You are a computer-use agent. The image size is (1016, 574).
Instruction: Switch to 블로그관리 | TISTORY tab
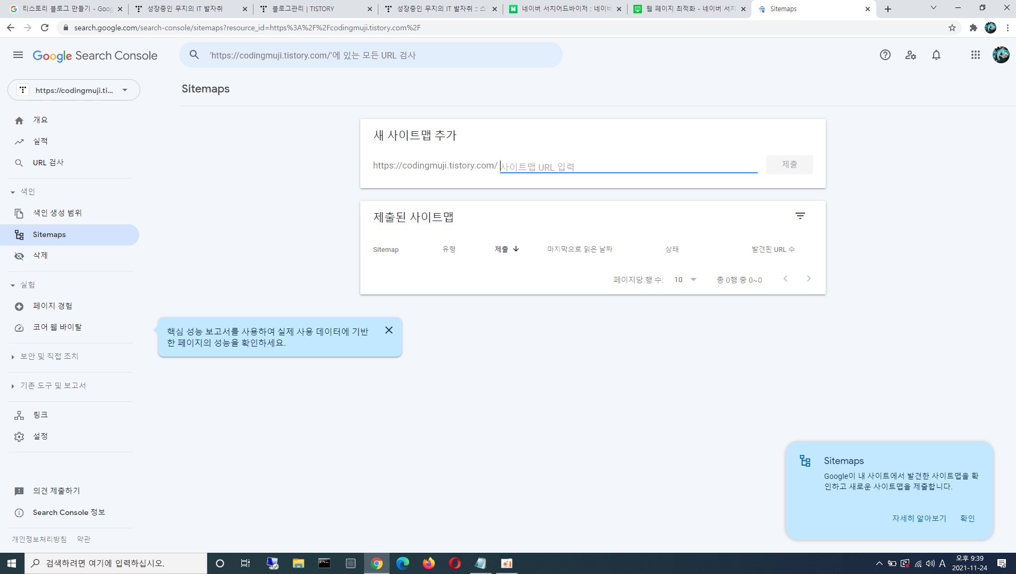[x=316, y=9]
